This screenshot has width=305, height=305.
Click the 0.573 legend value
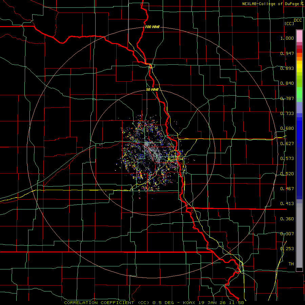coord(287,159)
